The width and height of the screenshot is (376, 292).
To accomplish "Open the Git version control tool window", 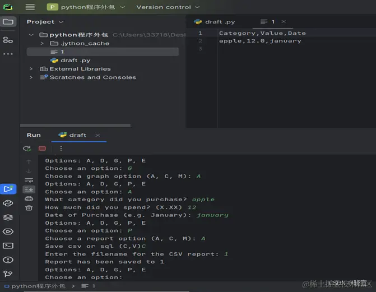I will [x=8, y=274].
